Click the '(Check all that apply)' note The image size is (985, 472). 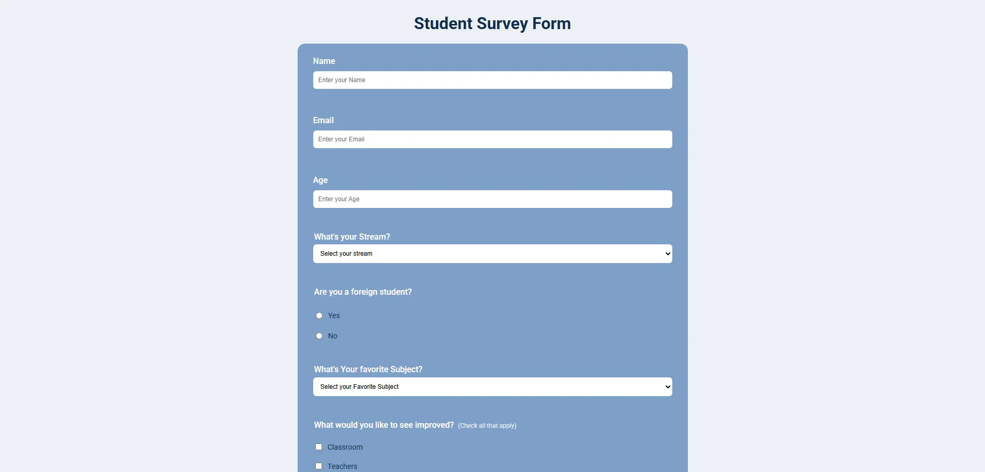[x=487, y=426]
